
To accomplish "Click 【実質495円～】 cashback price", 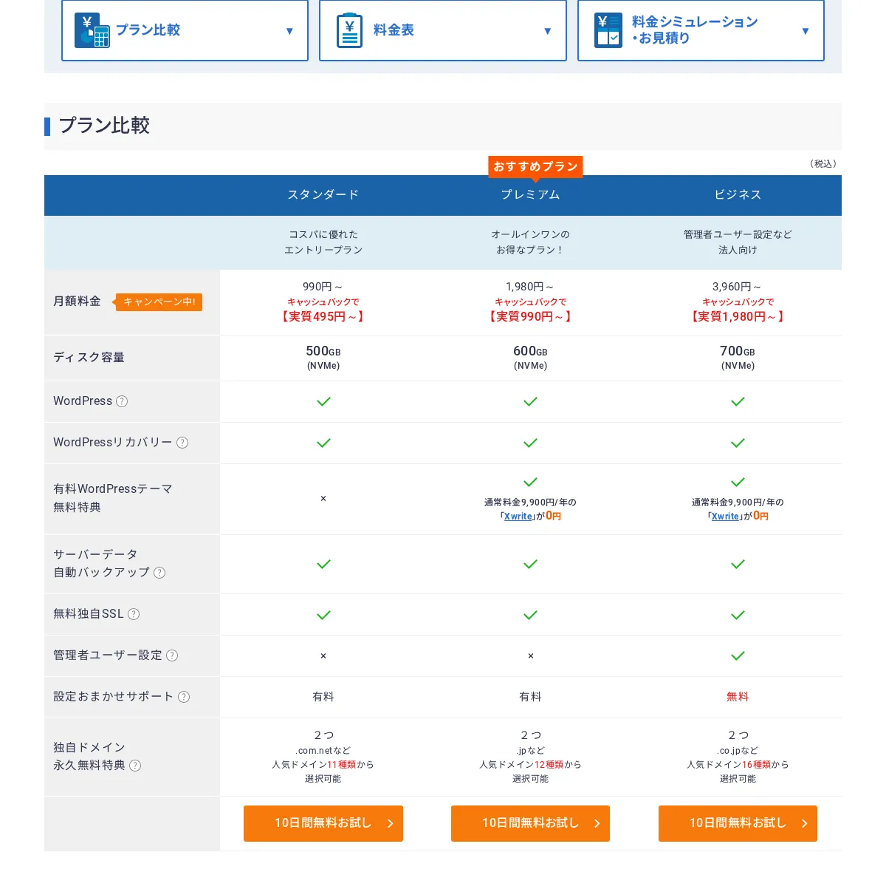I will click(x=323, y=316).
